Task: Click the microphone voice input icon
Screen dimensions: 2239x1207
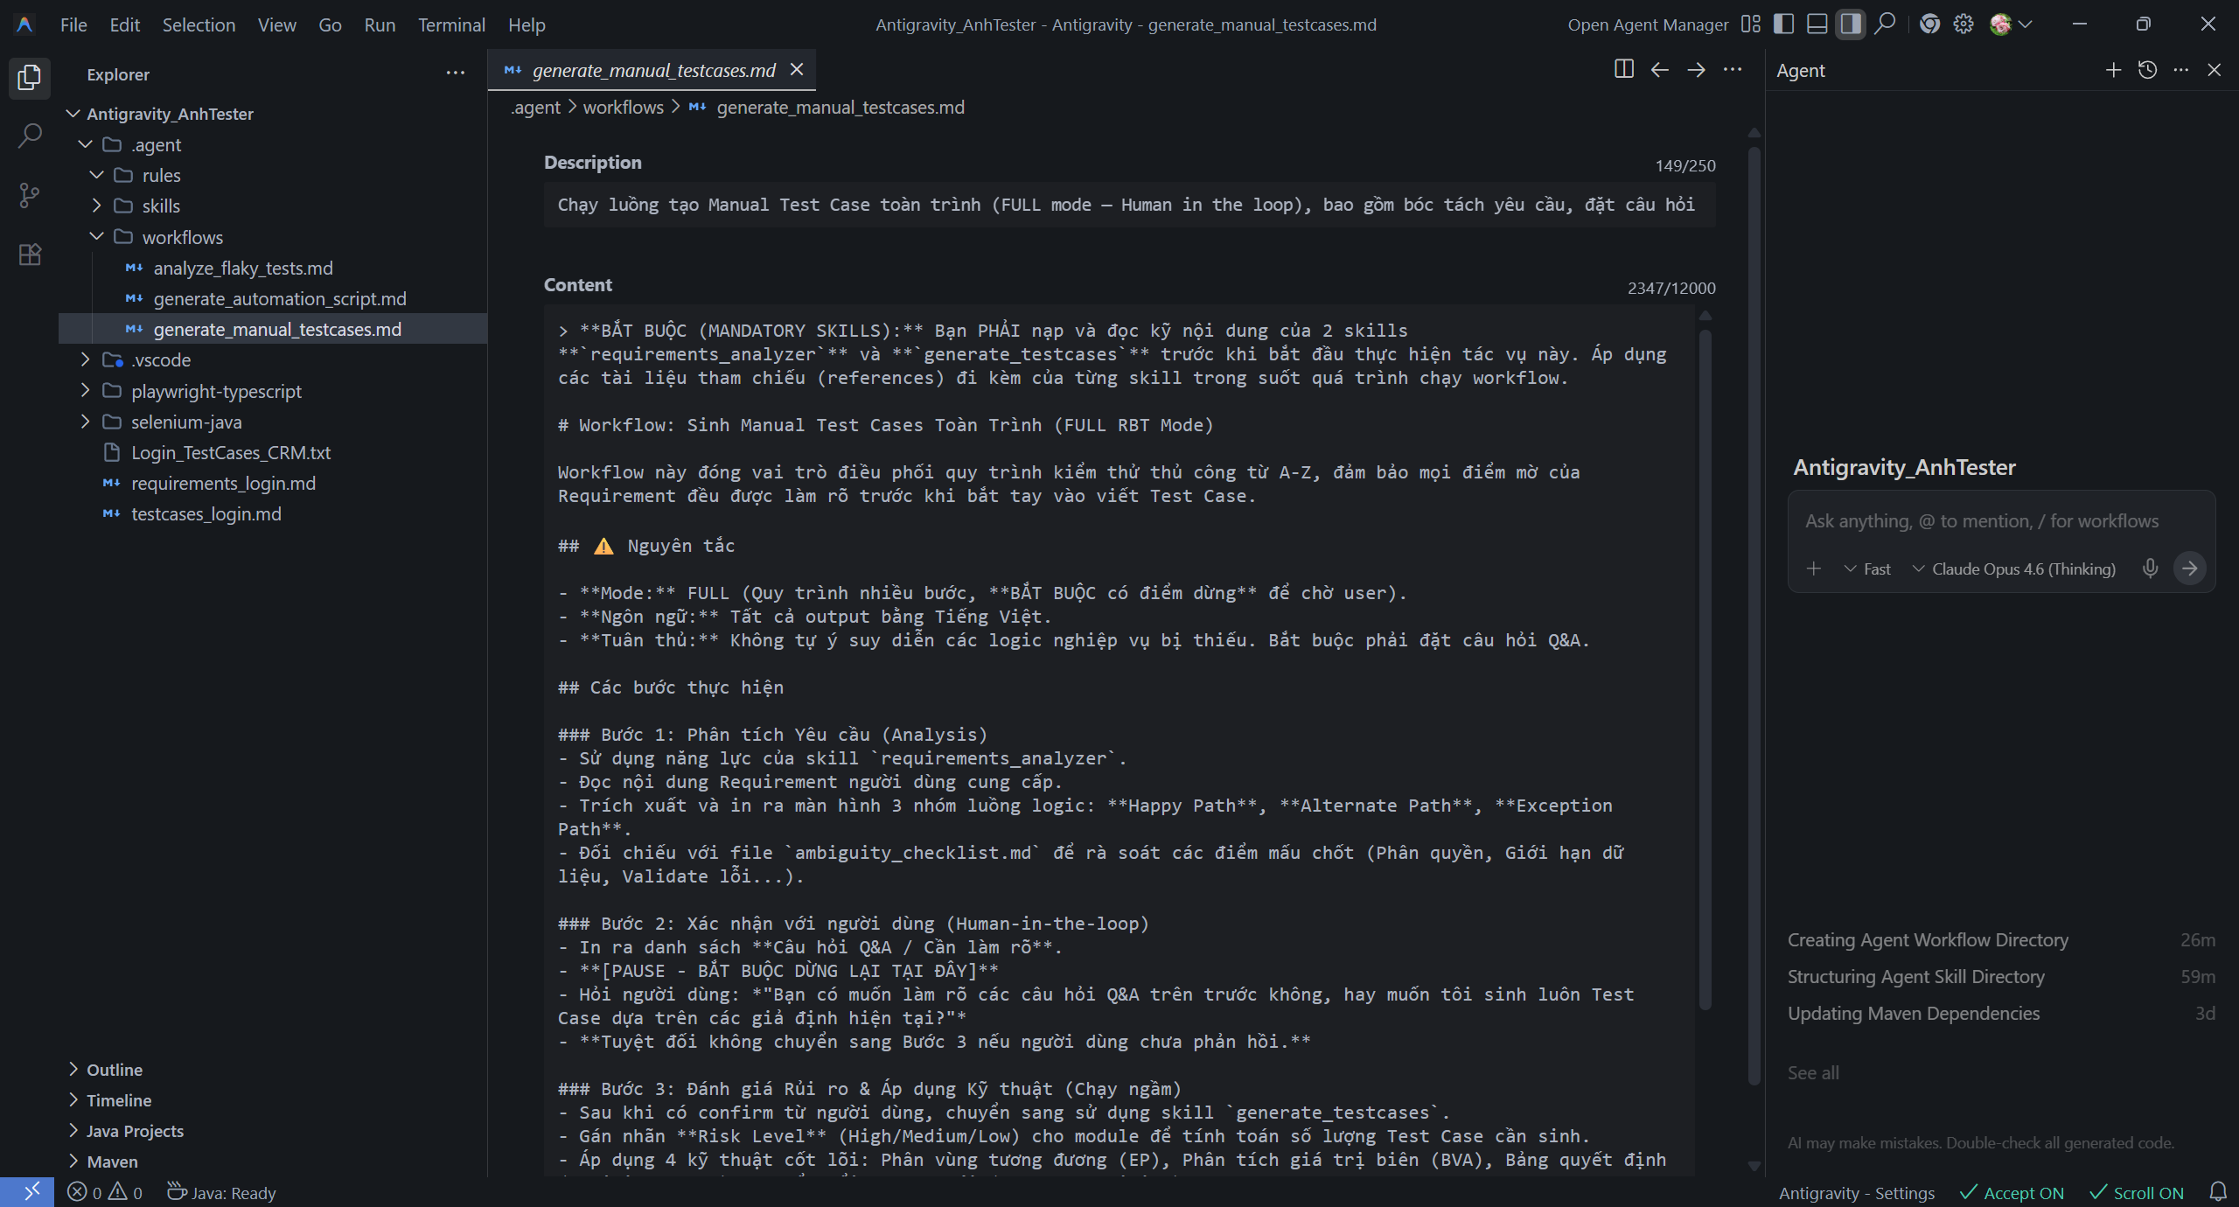Action: tap(2151, 569)
